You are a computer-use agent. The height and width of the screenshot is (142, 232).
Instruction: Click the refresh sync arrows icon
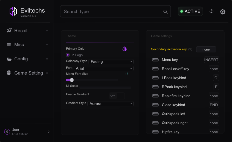(x=212, y=11)
